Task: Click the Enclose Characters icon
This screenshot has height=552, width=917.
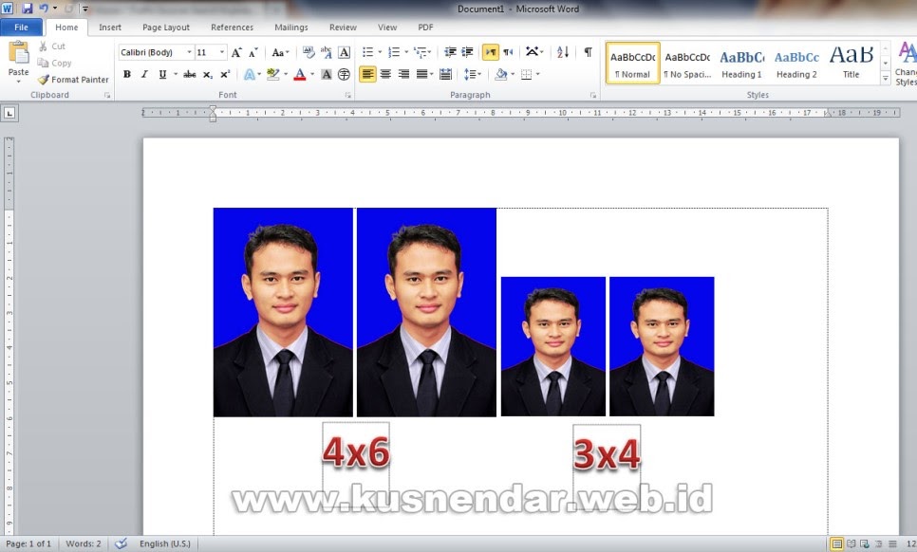Action: click(x=344, y=74)
